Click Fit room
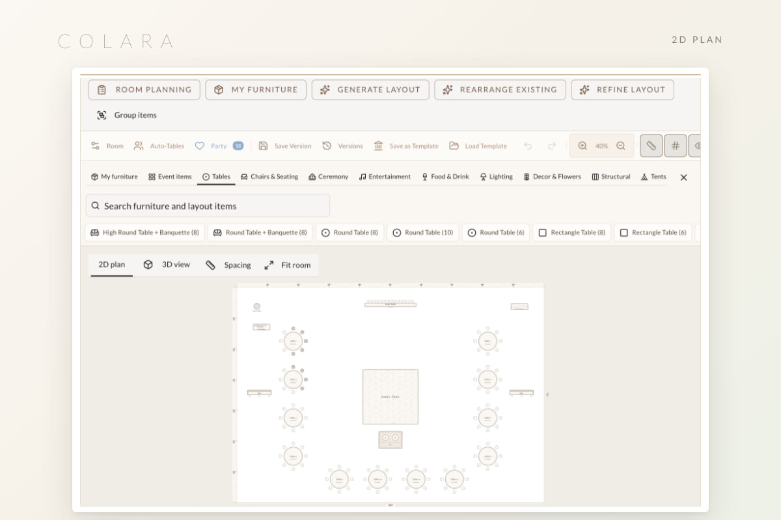This screenshot has width=781, height=520. click(287, 265)
